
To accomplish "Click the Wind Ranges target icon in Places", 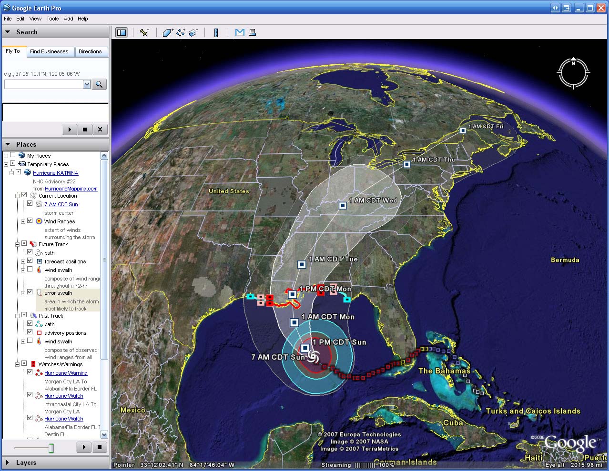I will pyautogui.click(x=39, y=221).
